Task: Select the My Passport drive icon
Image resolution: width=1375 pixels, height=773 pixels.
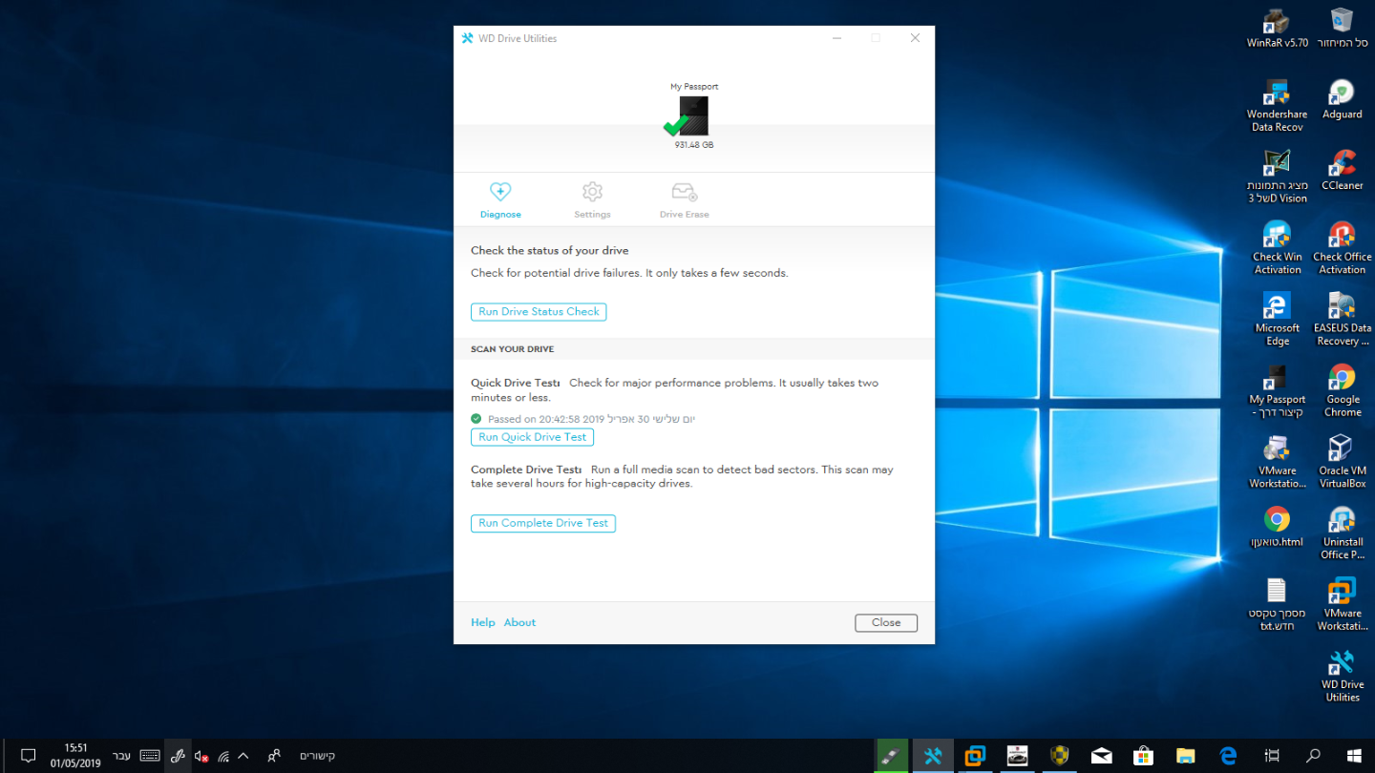Action: click(x=693, y=116)
